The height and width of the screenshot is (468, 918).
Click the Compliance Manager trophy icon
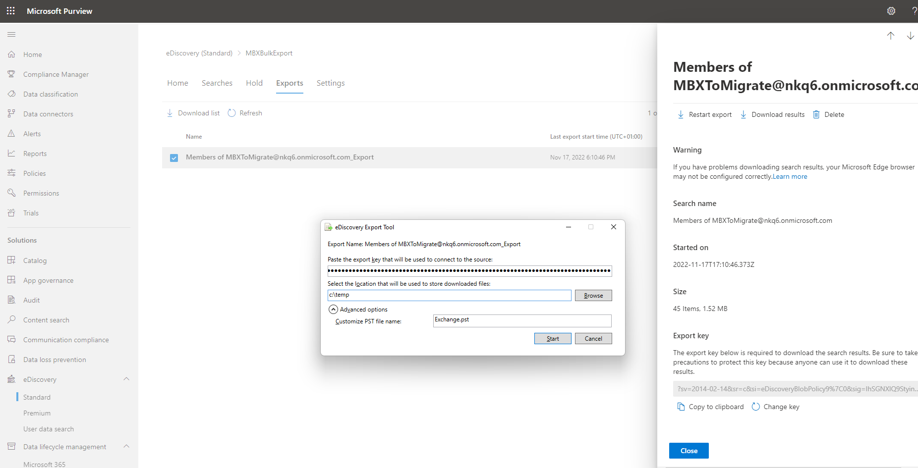[11, 74]
